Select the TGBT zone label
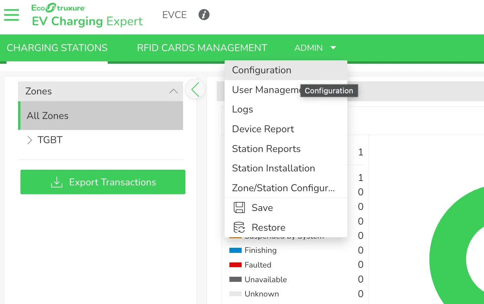Image resolution: width=484 pixels, height=304 pixels. coord(50,140)
